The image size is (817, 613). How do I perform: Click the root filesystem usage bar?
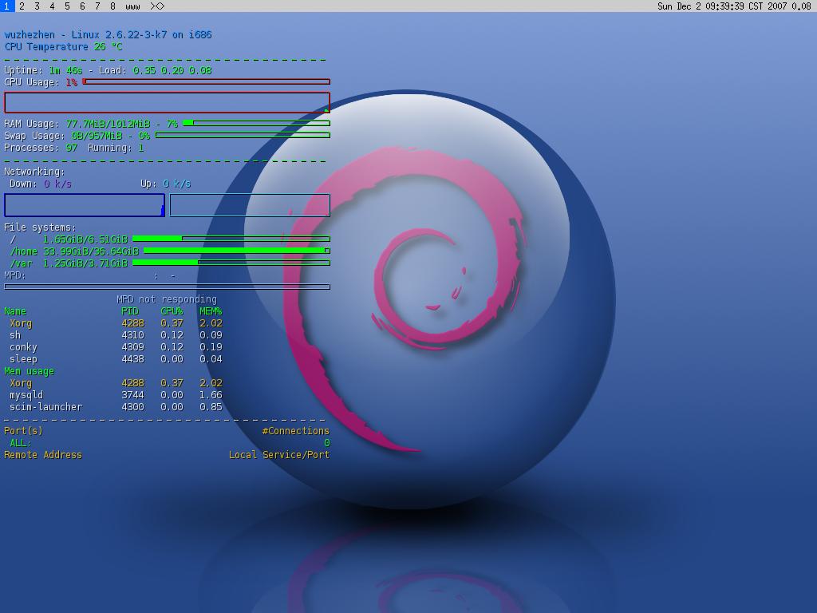(231, 239)
